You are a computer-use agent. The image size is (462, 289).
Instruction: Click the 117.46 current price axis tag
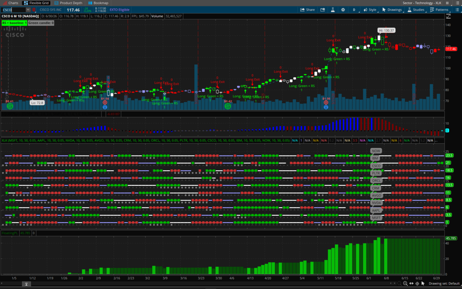[x=451, y=49]
